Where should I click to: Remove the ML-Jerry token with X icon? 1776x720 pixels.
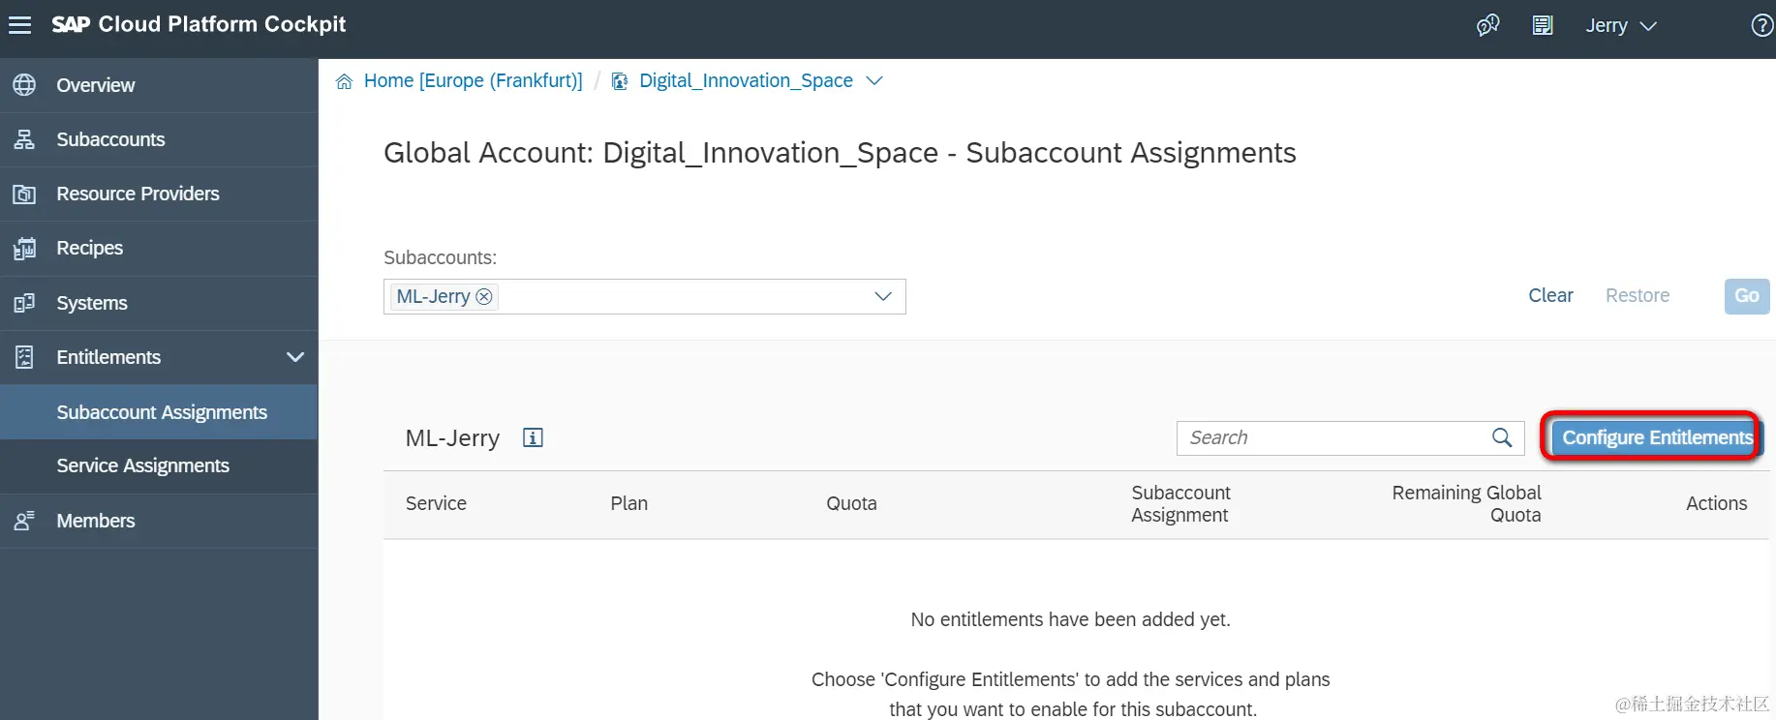point(484,296)
